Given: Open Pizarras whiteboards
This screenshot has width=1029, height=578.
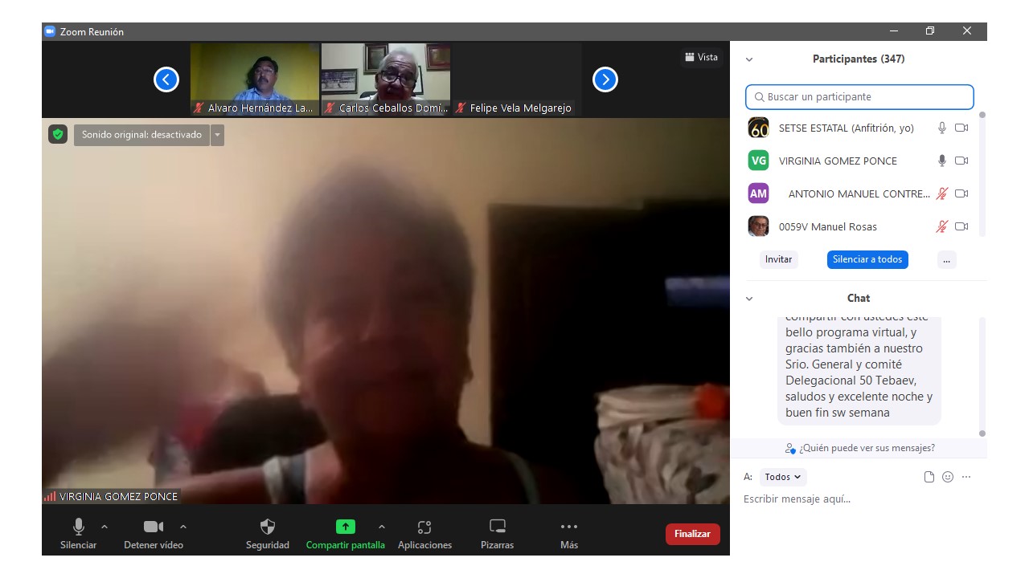Looking at the screenshot, I should click(498, 534).
